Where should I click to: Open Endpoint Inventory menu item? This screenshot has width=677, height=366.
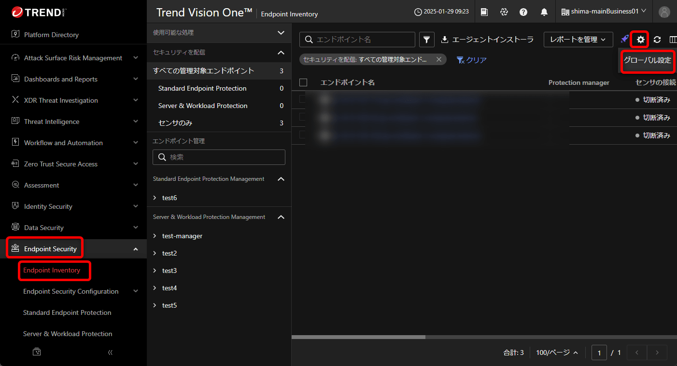tap(52, 270)
